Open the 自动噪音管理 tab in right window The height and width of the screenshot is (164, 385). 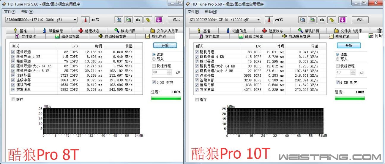[296, 36]
